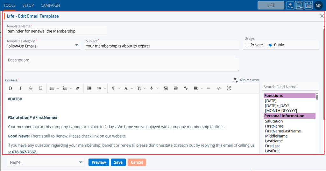The width and height of the screenshot is (326, 171).
Task: Click the insert link icon
Action: tap(186, 88)
